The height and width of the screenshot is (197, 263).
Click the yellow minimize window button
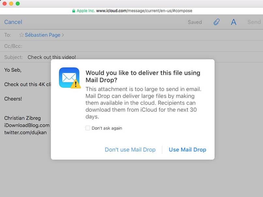[11, 4]
